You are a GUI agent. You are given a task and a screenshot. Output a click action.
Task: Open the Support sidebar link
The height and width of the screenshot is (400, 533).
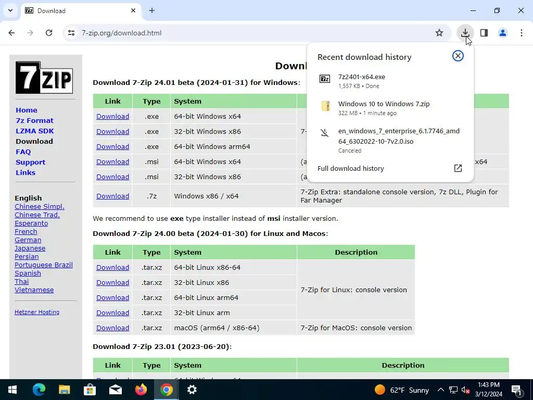coord(31,162)
